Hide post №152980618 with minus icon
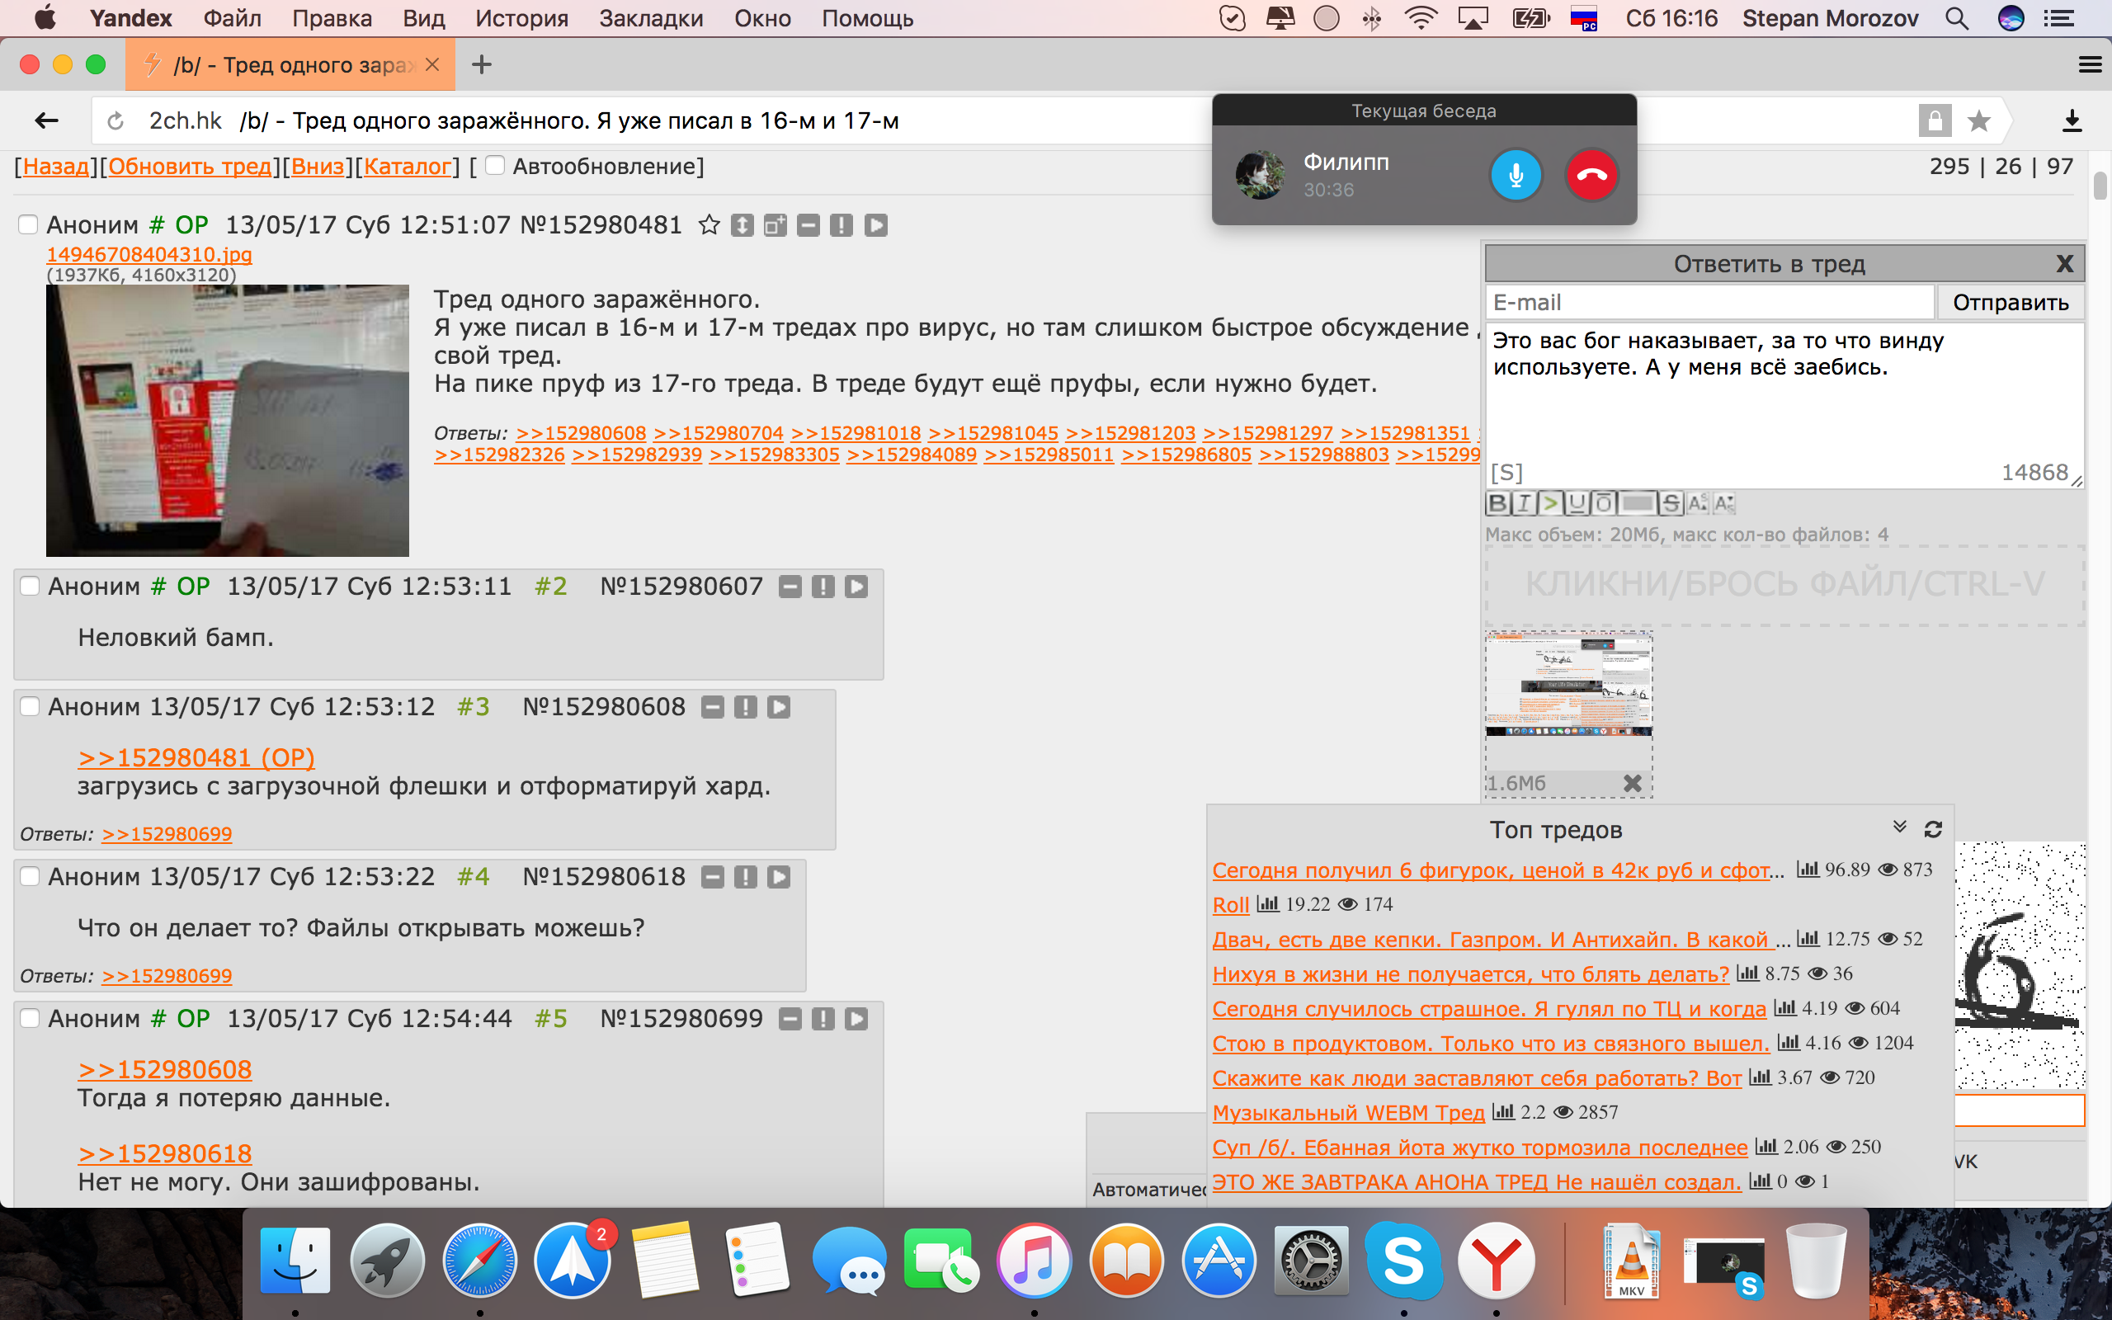 tap(713, 876)
